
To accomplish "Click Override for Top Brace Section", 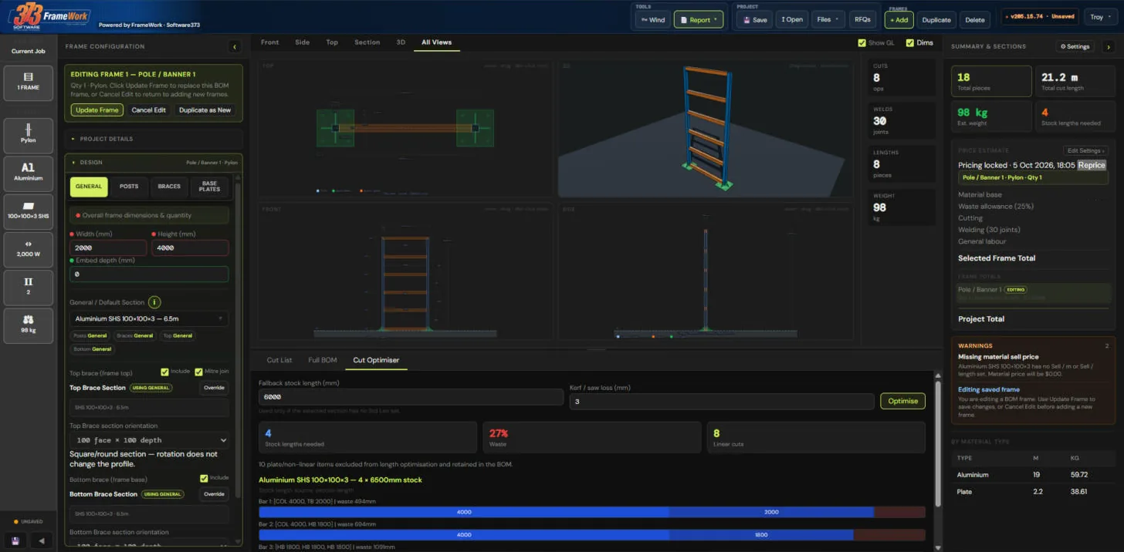I will coord(214,388).
